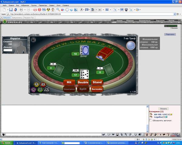Click the Подсказка button

click(x=170, y=34)
